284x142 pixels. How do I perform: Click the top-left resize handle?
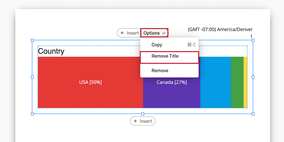pos(32,40)
